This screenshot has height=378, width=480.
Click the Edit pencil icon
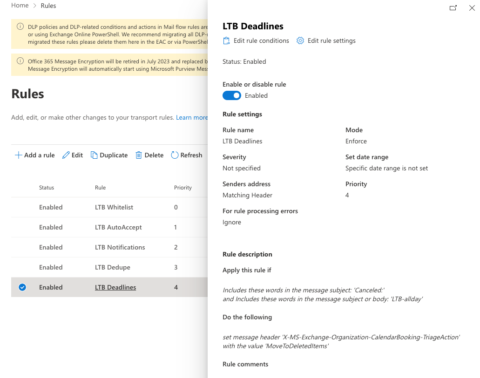[x=66, y=155]
